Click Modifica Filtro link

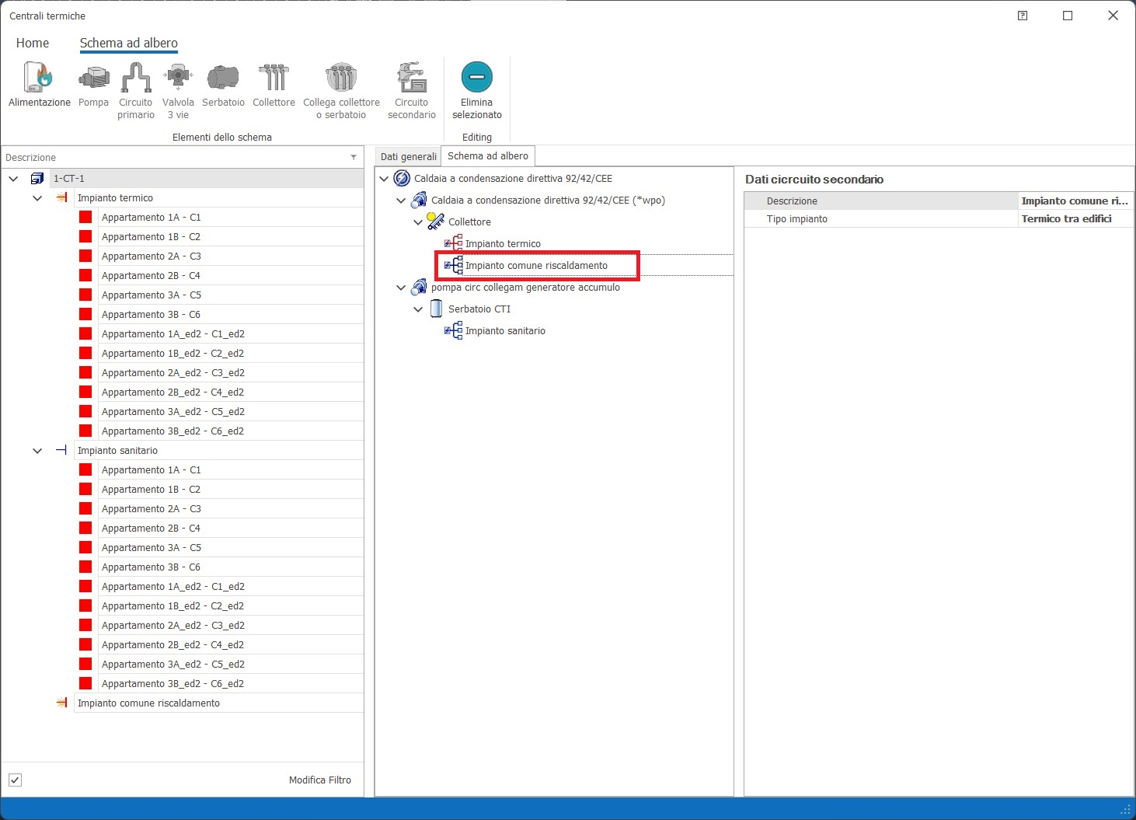[x=319, y=780]
